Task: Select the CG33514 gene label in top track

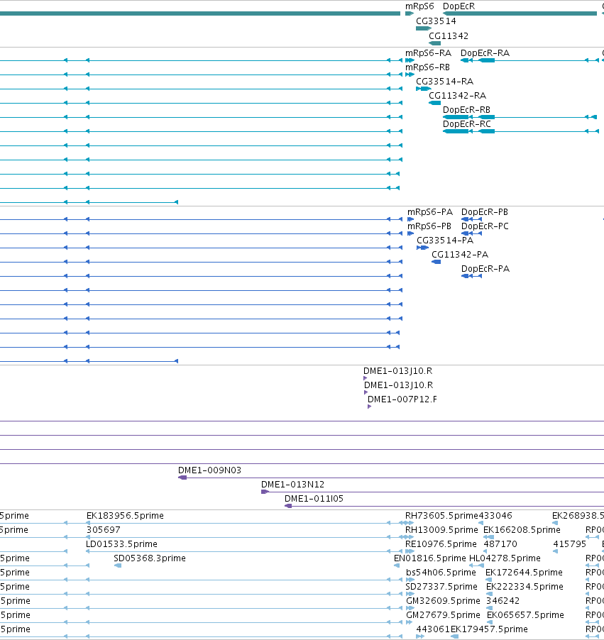Action: (436, 21)
